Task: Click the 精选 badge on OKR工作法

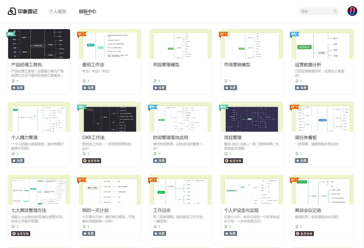Action: pos(81,107)
